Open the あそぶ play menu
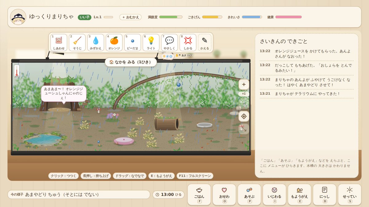The image size is (369, 207). [249, 194]
